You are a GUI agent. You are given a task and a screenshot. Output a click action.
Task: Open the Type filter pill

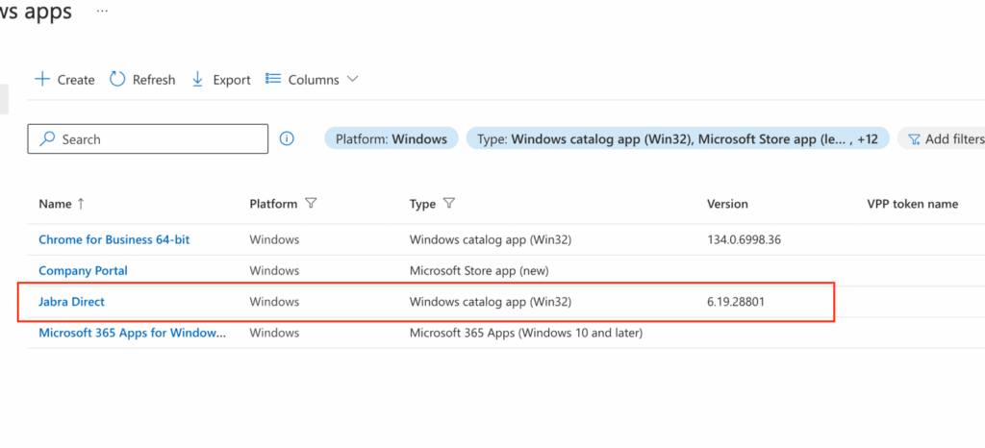pos(677,138)
